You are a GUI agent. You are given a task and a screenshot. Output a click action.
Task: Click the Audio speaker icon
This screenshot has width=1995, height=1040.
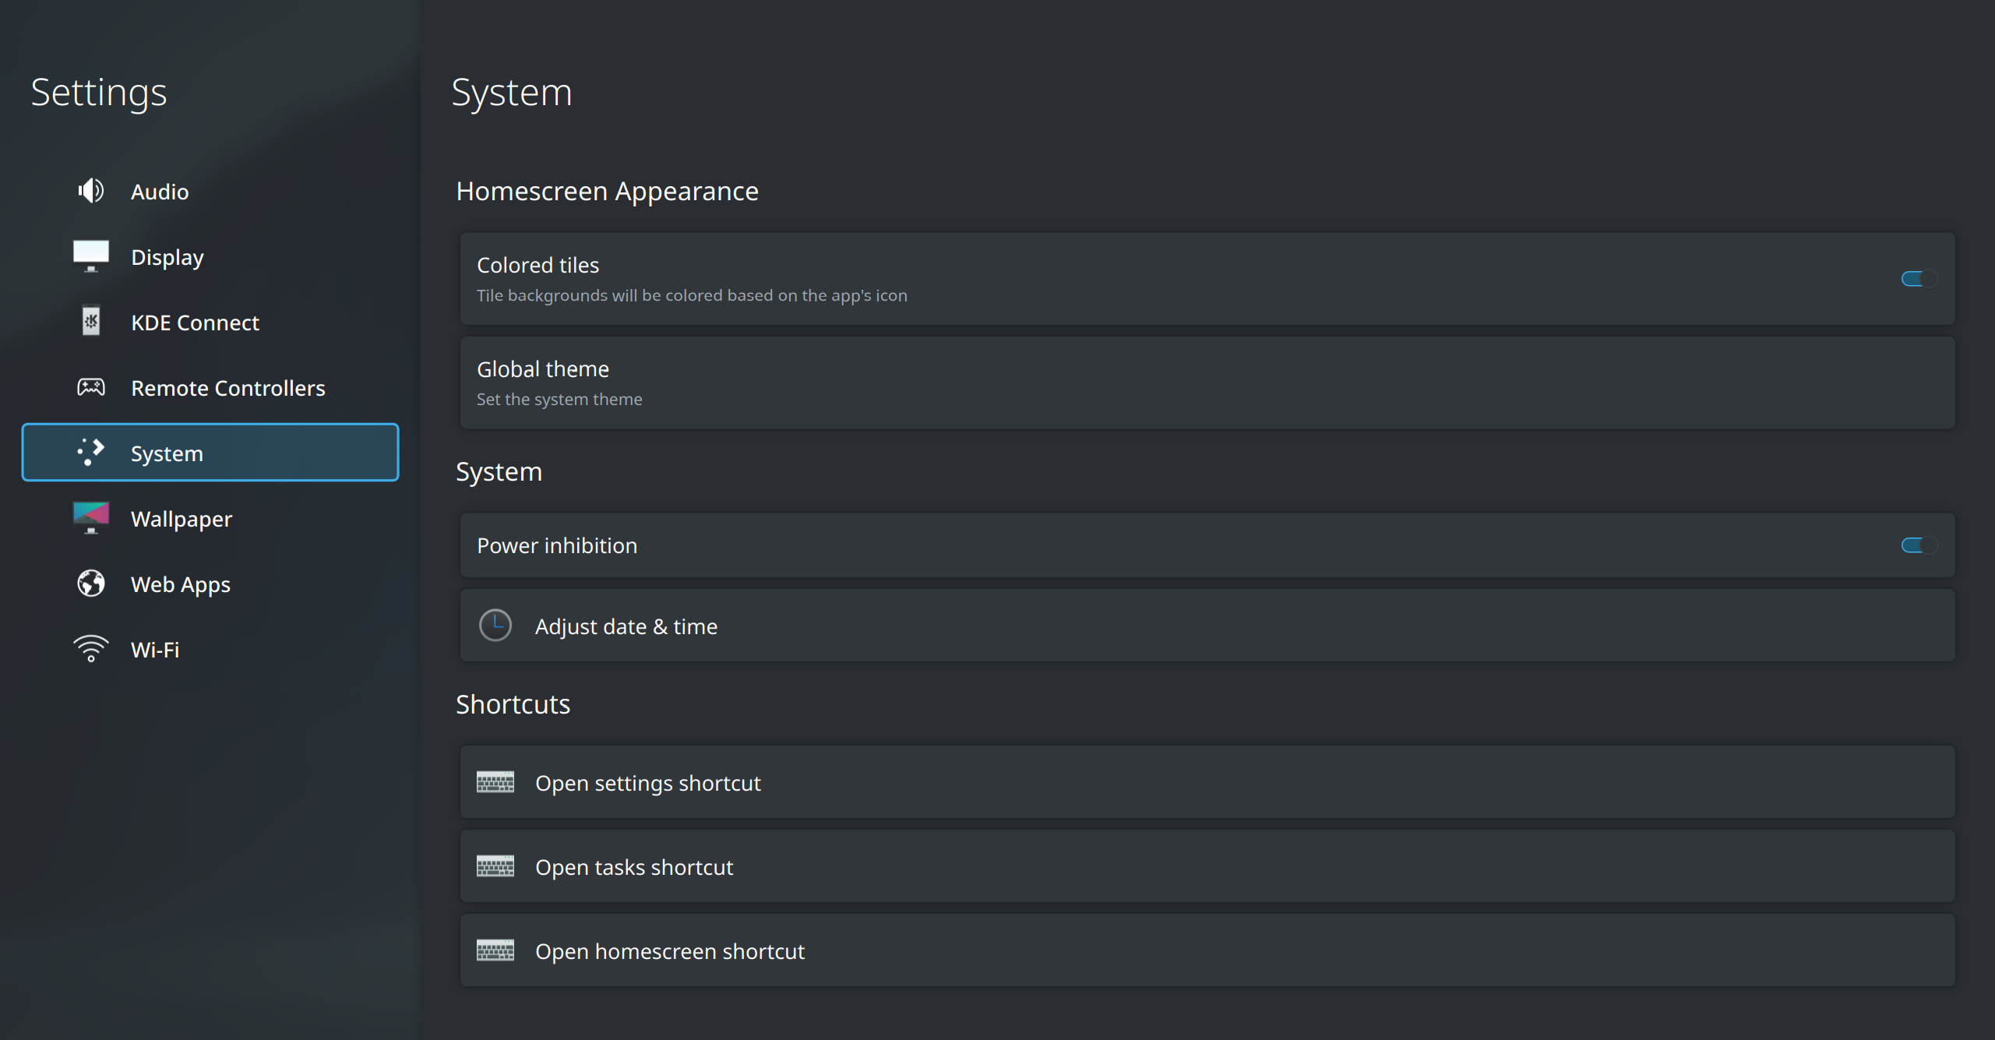coord(91,191)
